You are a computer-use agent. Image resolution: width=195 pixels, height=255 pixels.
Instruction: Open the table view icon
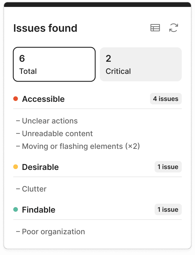point(155,28)
